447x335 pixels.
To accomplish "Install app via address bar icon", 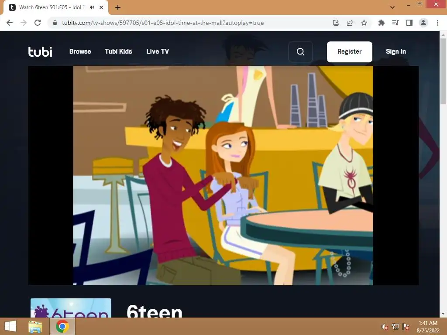I will click(336, 23).
